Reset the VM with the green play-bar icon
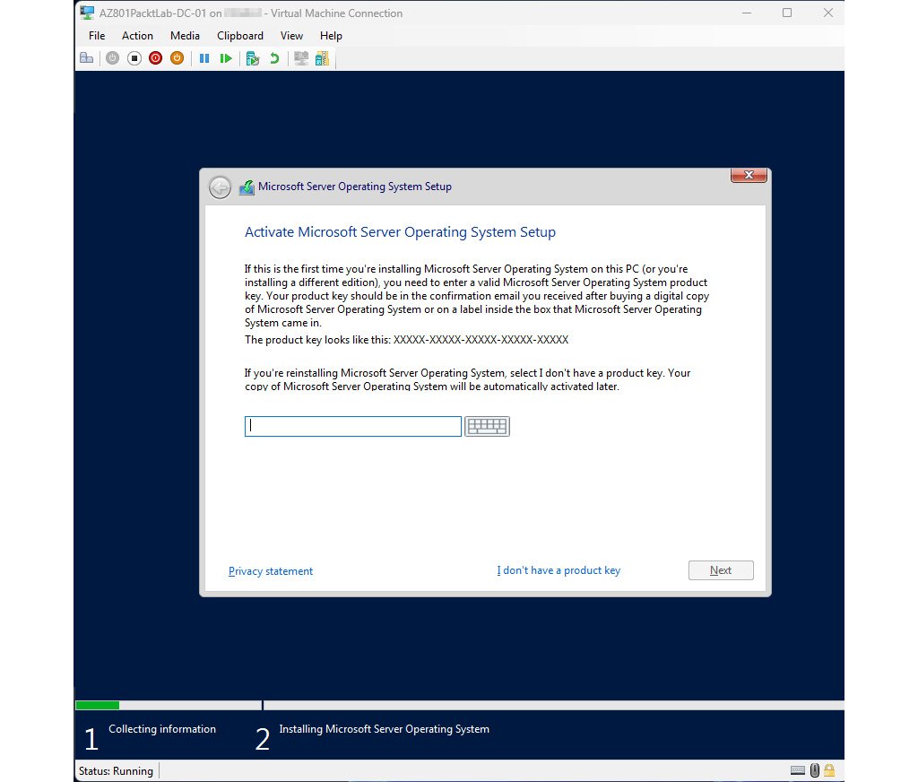 coord(225,58)
